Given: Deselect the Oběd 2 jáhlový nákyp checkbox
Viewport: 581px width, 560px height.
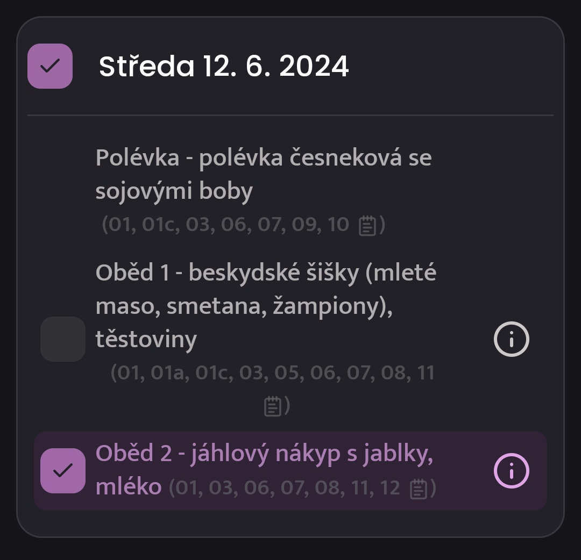Looking at the screenshot, I should [x=63, y=471].
